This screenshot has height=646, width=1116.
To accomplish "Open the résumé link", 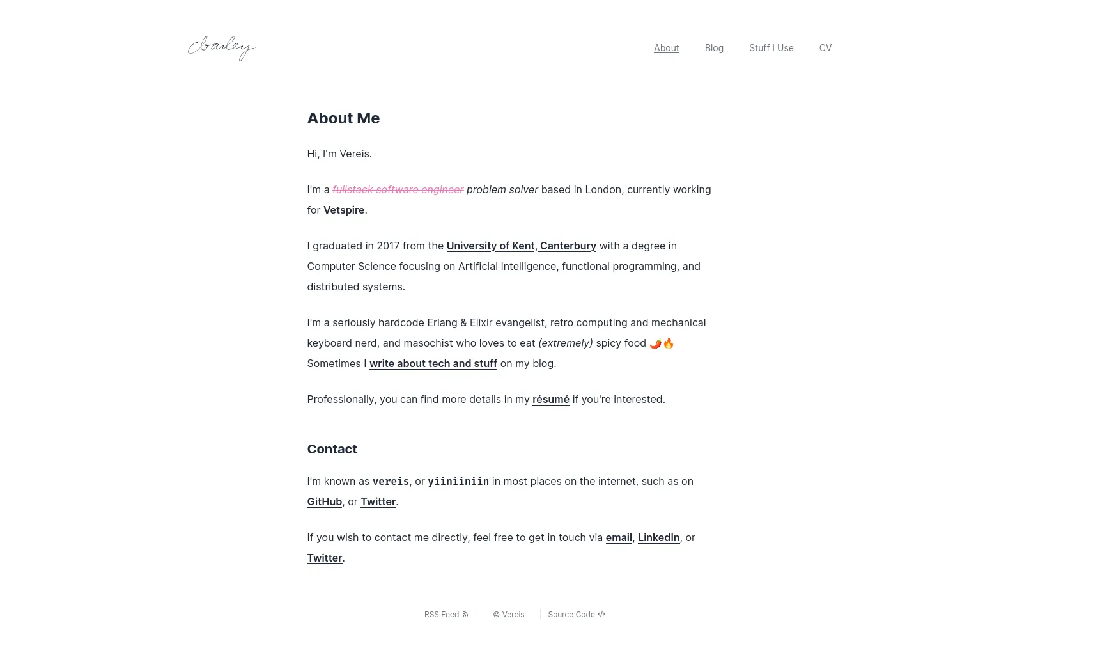I will pyautogui.click(x=550, y=399).
